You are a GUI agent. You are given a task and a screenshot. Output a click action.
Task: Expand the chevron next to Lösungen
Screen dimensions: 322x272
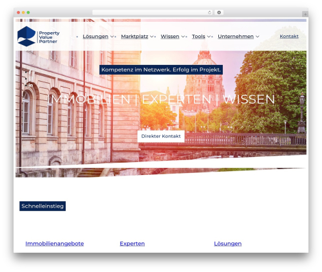(112, 37)
